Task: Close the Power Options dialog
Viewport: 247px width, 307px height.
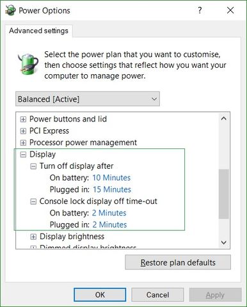Action: 230,10
